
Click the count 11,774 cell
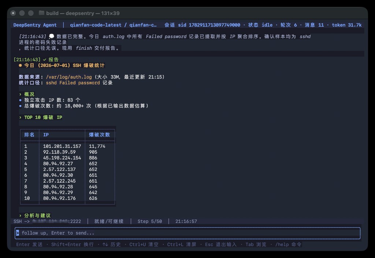(x=97, y=146)
